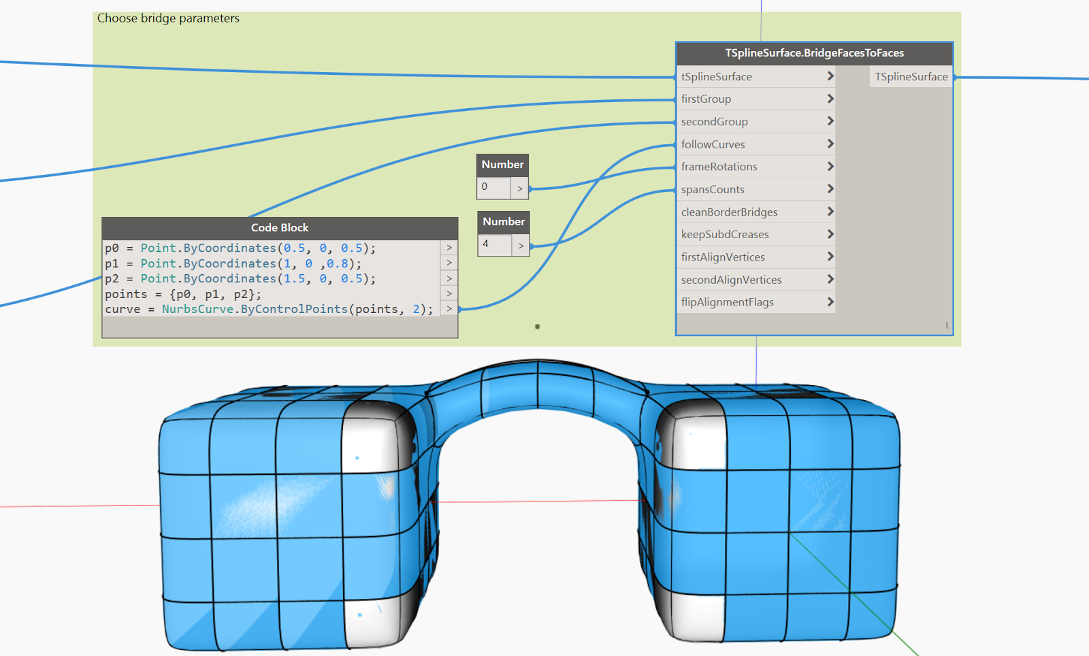Click the frameRotations input port arrow
1089x656 pixels.
[830, 166]
